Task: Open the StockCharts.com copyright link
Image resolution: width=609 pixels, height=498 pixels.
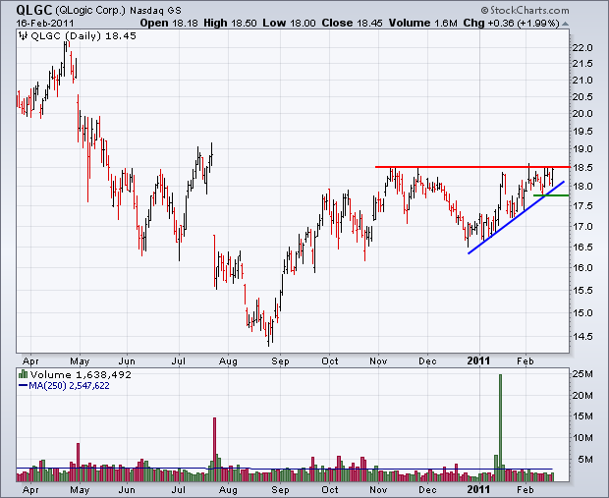Action: [526, 10]
